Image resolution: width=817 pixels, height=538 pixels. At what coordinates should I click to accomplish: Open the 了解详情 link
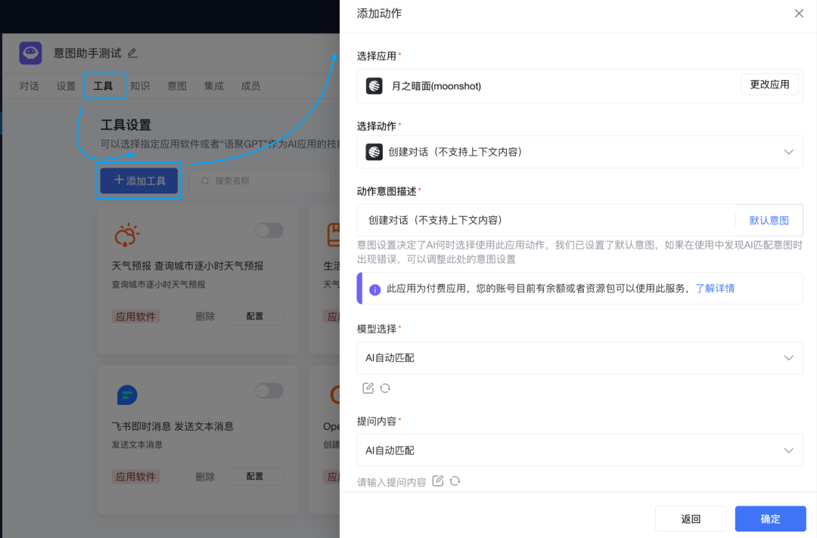(715, 288)
